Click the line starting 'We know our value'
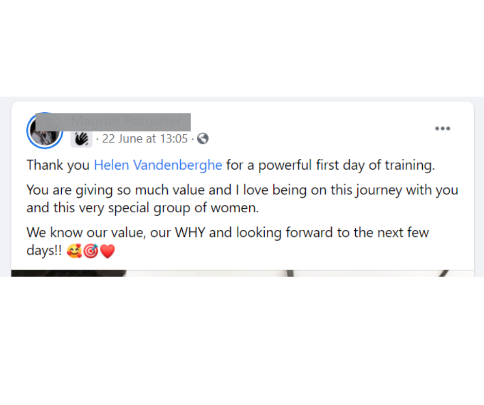 228,232
